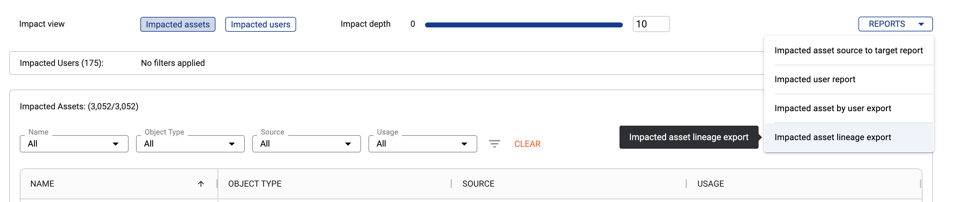Click the SOURCE column header

click(478, 184)
